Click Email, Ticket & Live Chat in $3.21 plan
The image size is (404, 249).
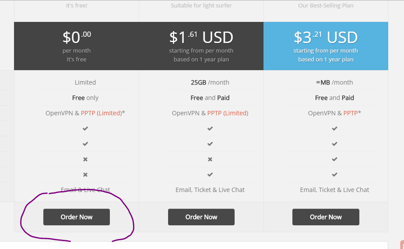pyautogui.click(x=334, y=190)
